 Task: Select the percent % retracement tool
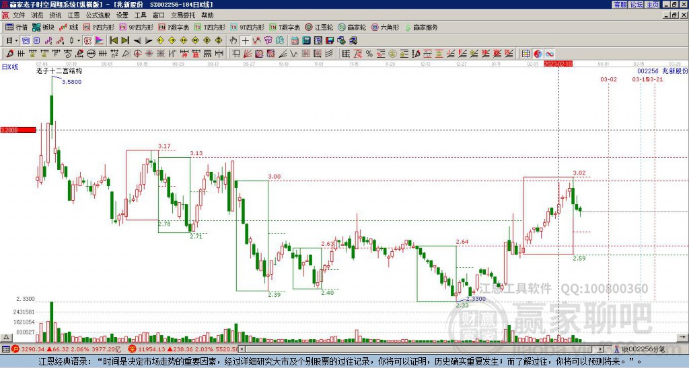tap(369, 54)
